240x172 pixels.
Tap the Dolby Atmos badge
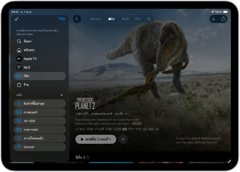click(138, 129)
